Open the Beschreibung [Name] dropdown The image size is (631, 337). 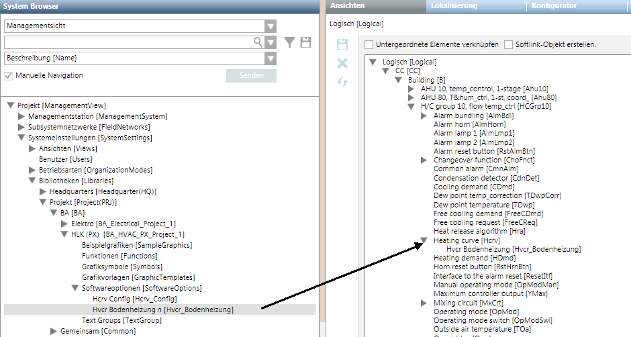pos(270,59)
